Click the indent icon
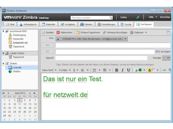The width and height of the screenshot is (173, 129). (x=105, y=70)
